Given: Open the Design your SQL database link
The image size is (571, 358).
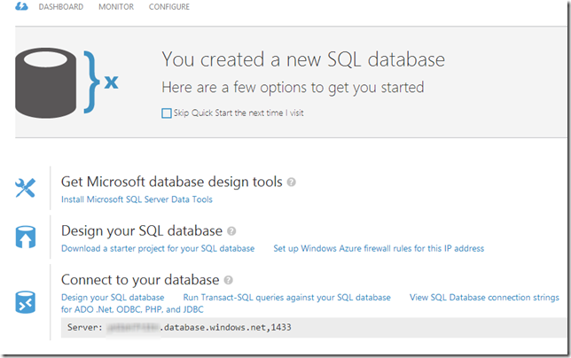Looking at the screenshot, I should click(x=113, y=298).
